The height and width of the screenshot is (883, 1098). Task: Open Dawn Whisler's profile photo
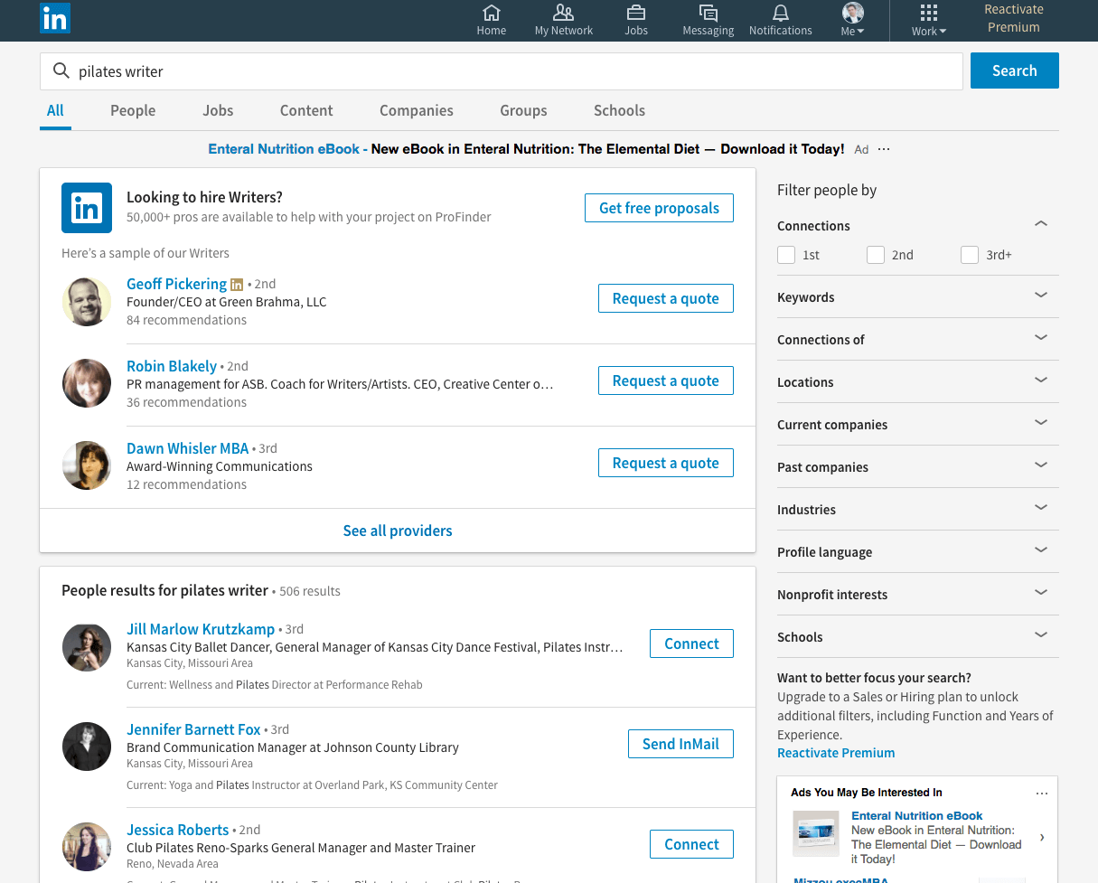87,466
